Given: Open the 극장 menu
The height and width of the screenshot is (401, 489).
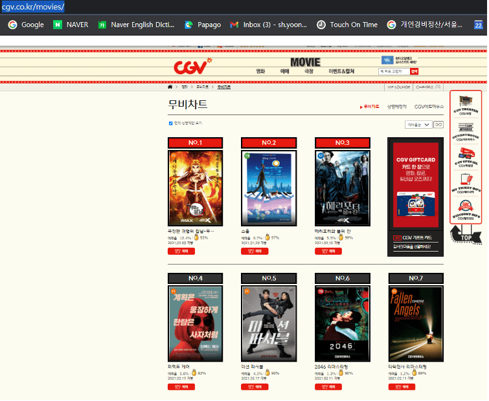Looking at the screenshot, I should (308, 71).
